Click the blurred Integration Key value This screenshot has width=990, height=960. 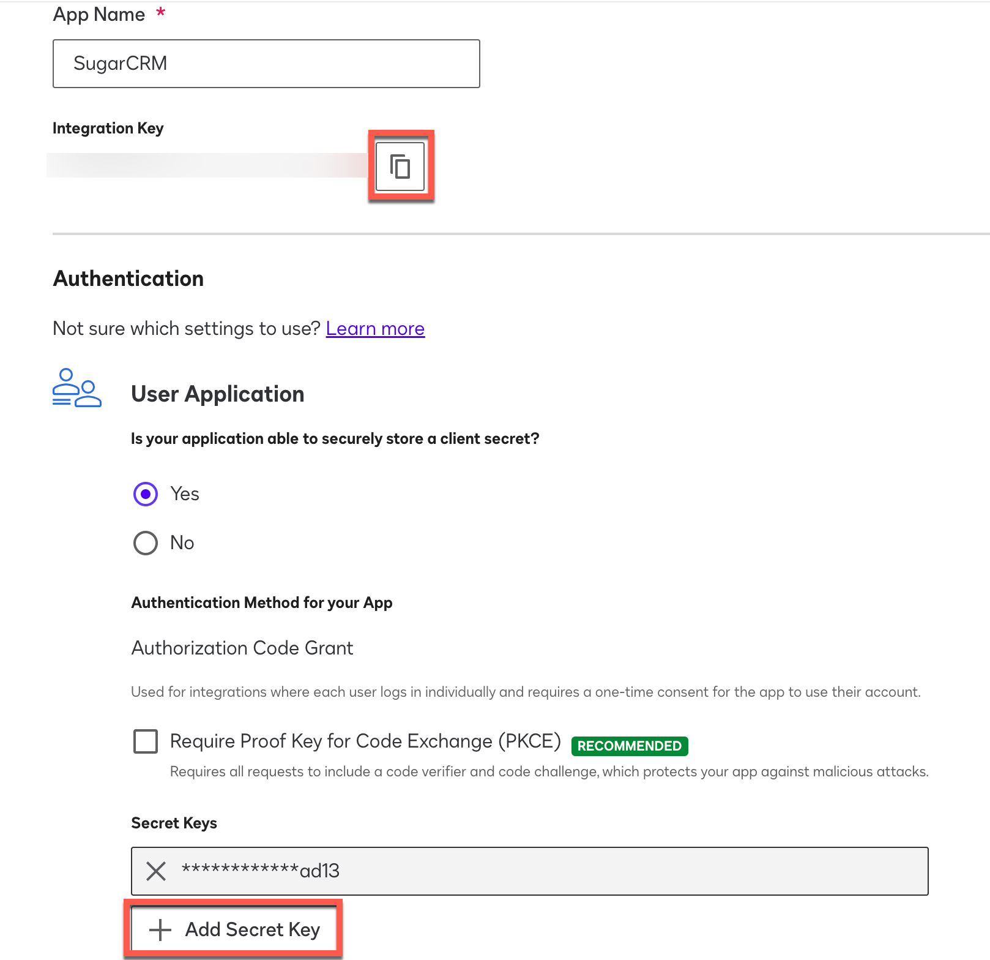[x=208, y=165]
